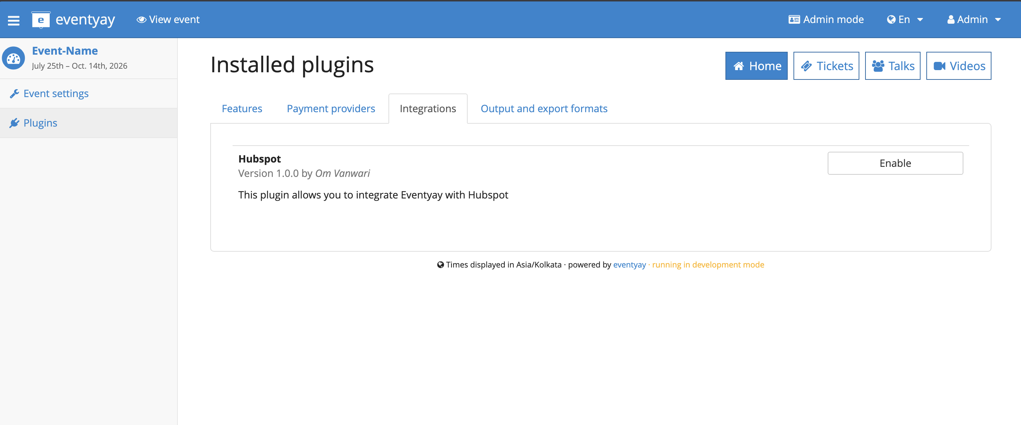The height and width of the screenshot is (425, 1021).
Task: Click the house icon in Home button
Action: [x=738, y=66]
